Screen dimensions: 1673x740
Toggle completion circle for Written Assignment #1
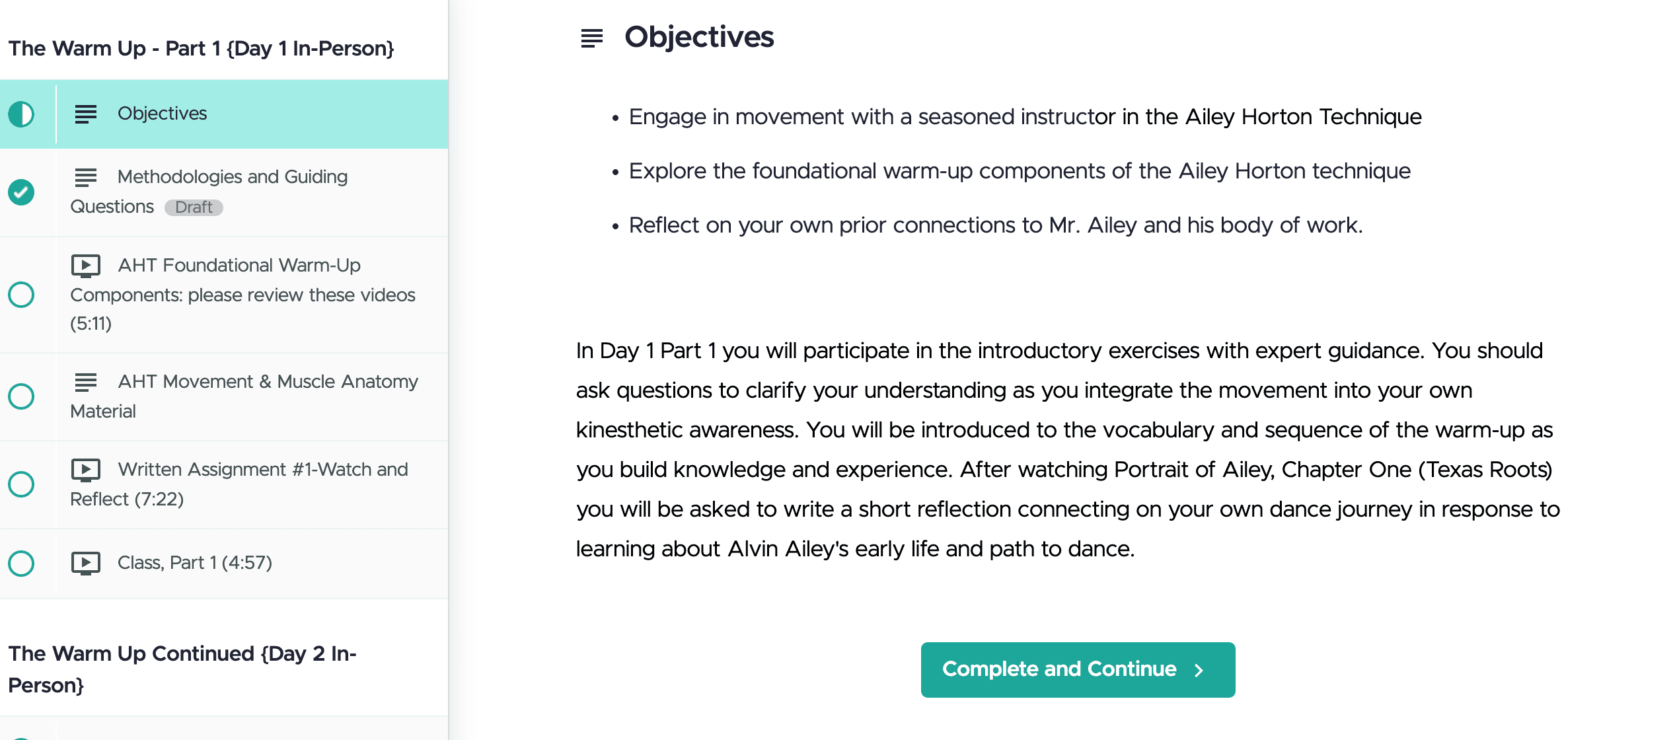point(21,484)
